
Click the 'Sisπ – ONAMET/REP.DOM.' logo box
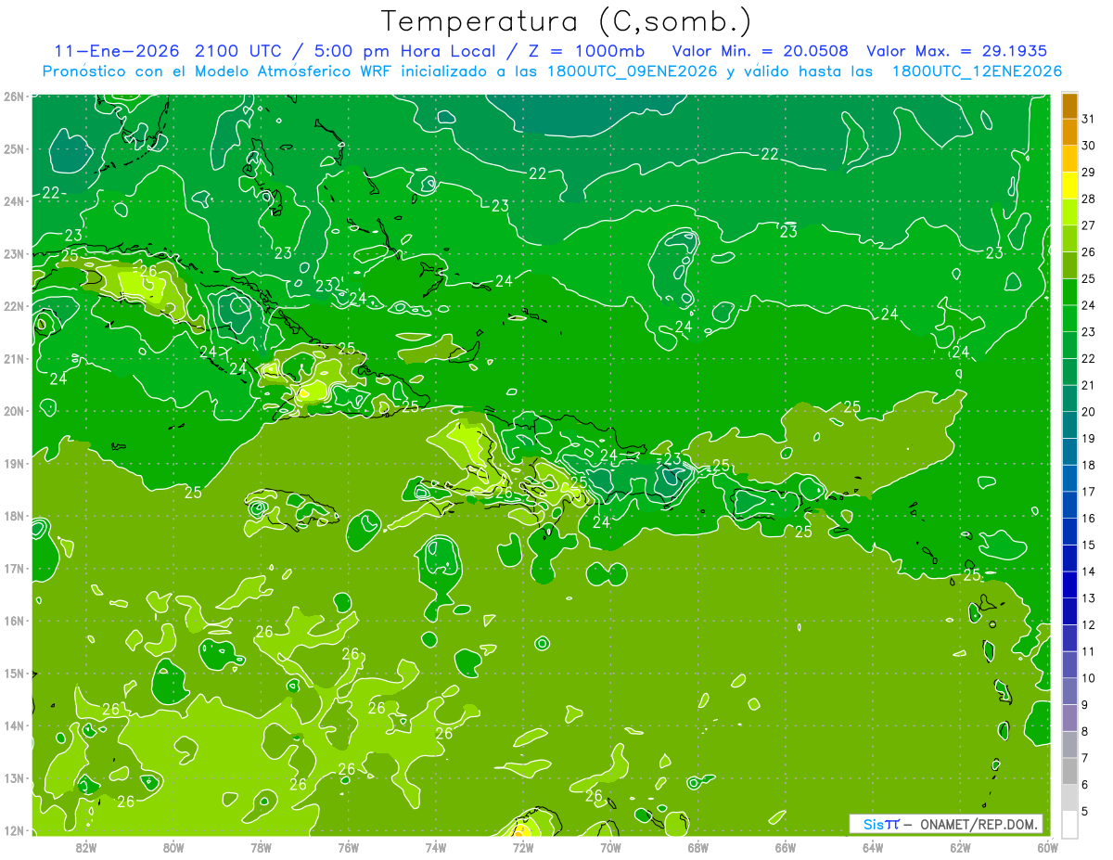tap(945, 824)
